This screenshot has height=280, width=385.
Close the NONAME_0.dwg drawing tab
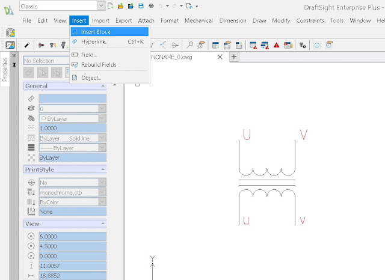click(x=220, y=57)
